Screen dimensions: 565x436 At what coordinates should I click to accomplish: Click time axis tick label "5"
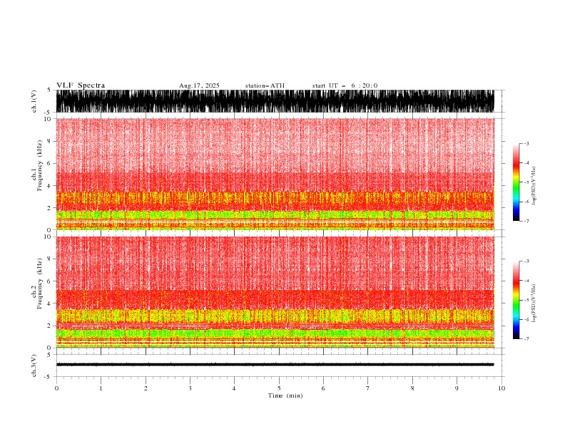coord(279,388)
